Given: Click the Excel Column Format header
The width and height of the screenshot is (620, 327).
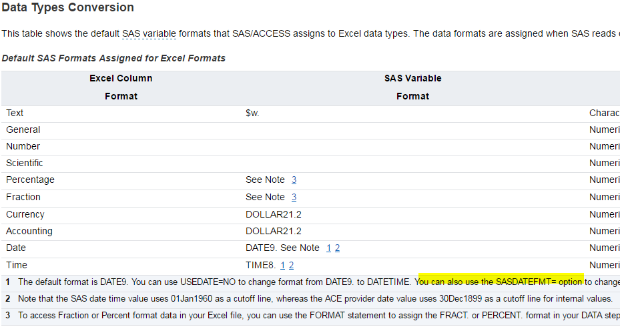Looking at the screenshot, I should pyautogui.click(x=121, y=87).
